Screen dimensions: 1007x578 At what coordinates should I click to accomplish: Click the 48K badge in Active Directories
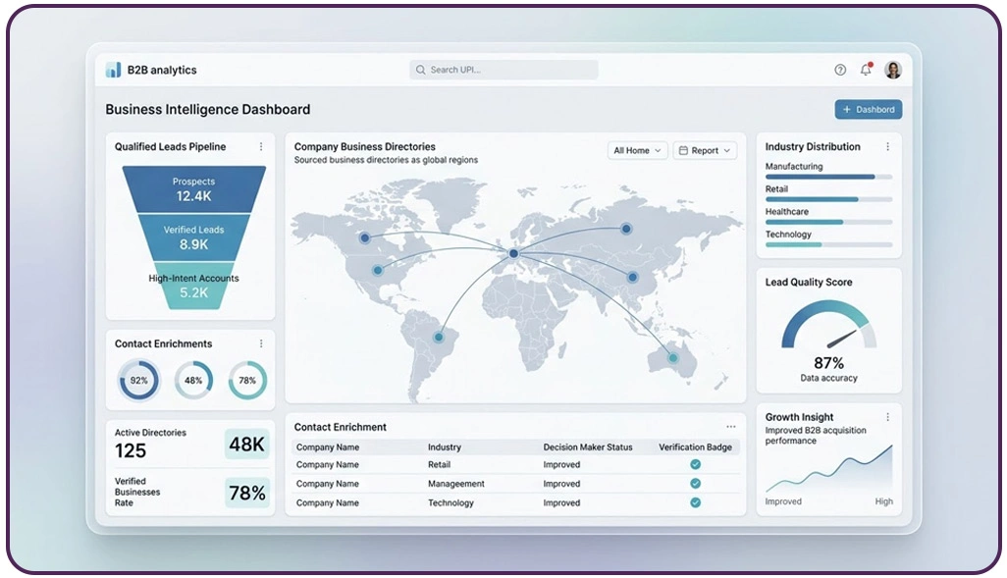pyautogui.click(x=246, y=444)
